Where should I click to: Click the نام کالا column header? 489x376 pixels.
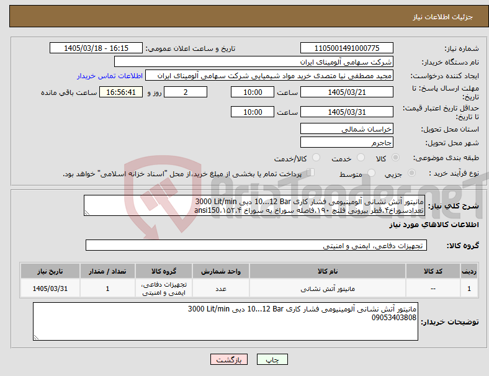[x=328, y=271]
